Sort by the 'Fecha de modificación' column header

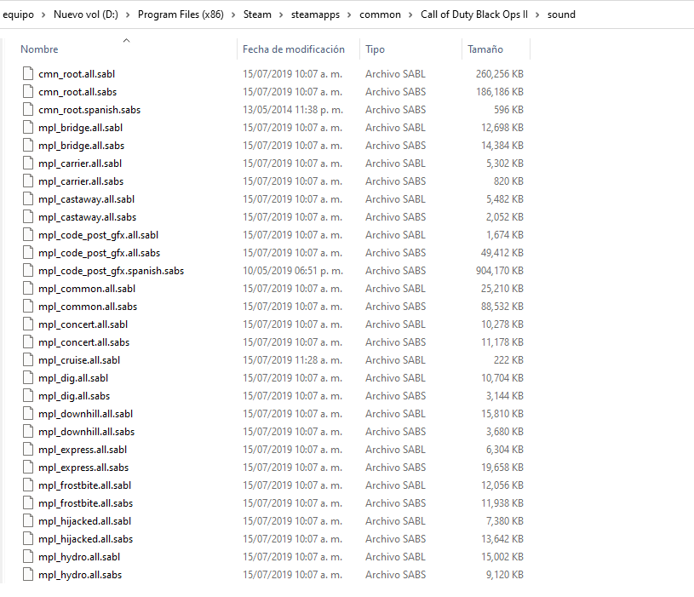(x=294, y=49)
